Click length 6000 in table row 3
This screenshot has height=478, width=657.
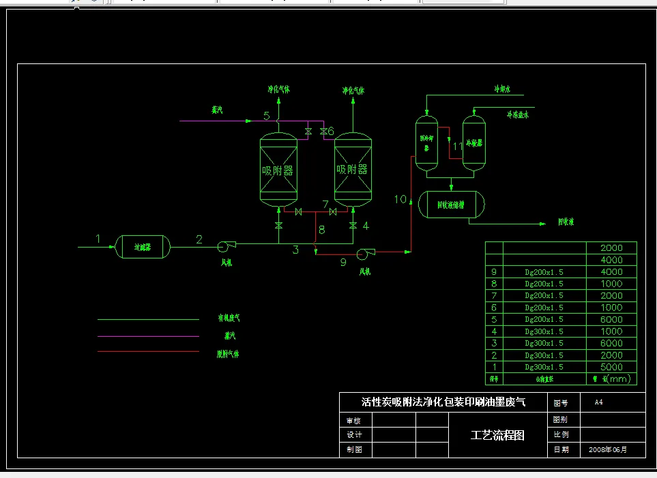(611, 343)
